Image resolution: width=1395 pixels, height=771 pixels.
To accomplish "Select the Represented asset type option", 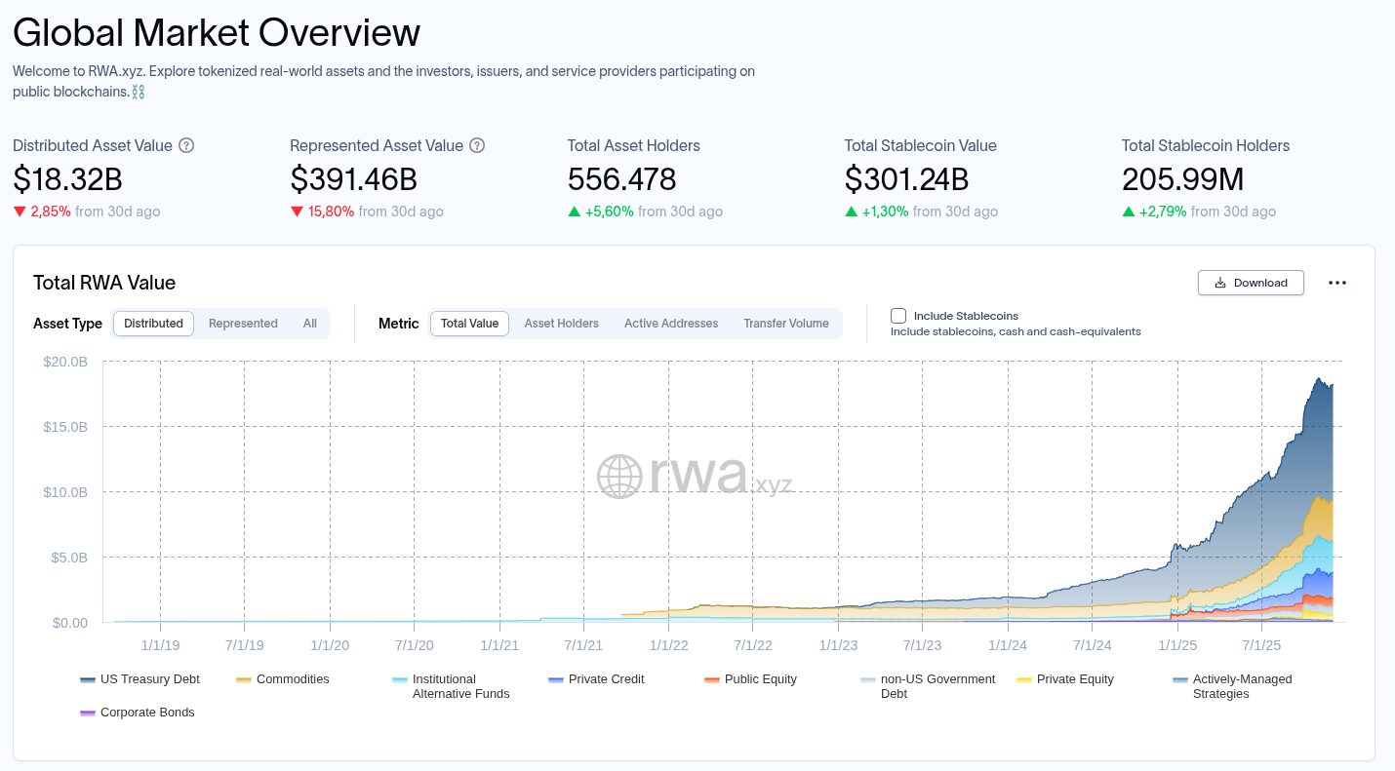I will click(243, 324).
